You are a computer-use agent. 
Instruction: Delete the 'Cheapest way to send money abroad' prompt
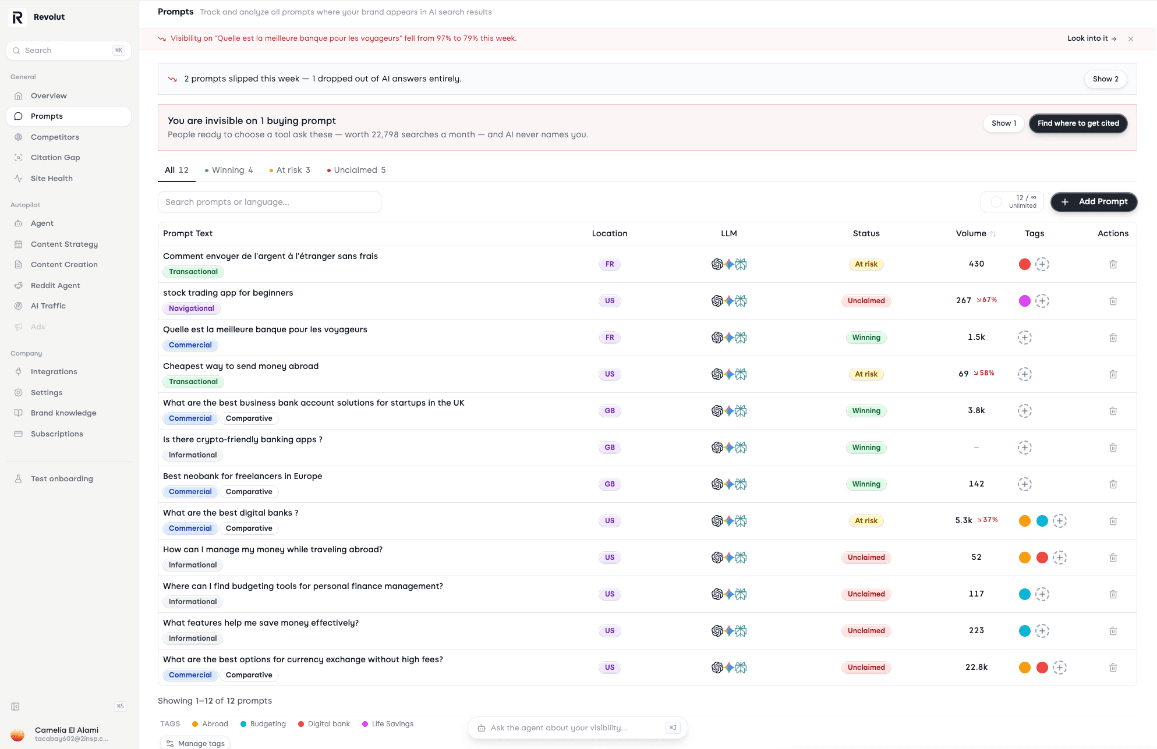pos(1113,374)
